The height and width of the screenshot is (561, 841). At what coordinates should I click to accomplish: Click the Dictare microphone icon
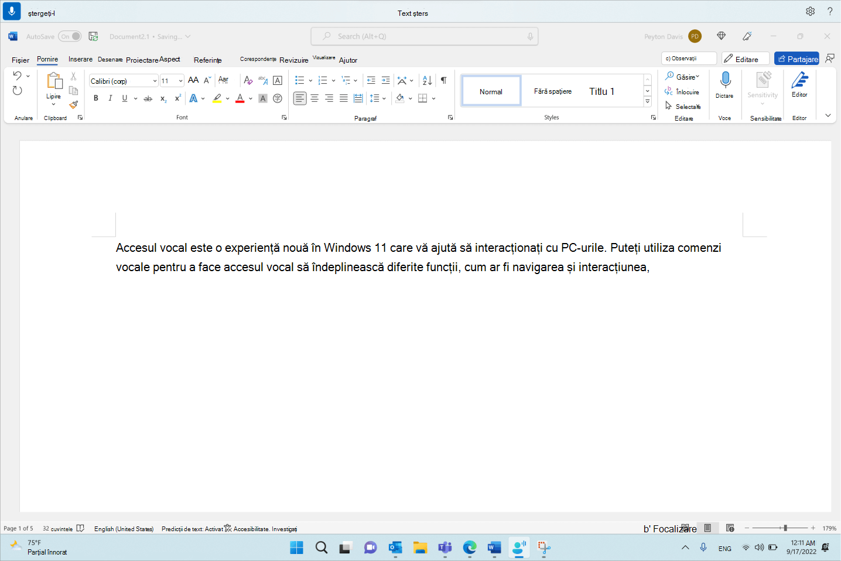[x=725, y=80]
